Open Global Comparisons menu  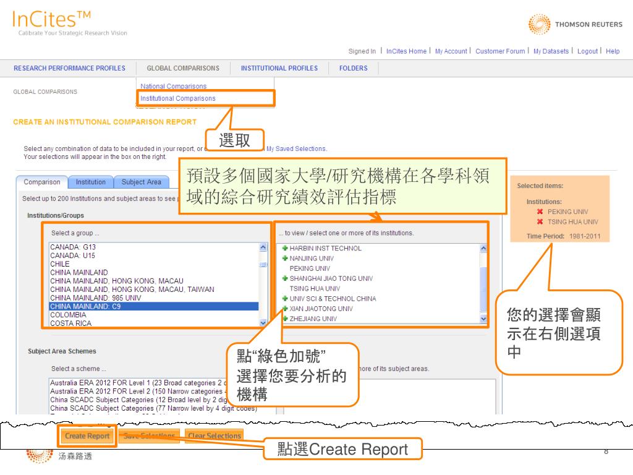(183, 68)
